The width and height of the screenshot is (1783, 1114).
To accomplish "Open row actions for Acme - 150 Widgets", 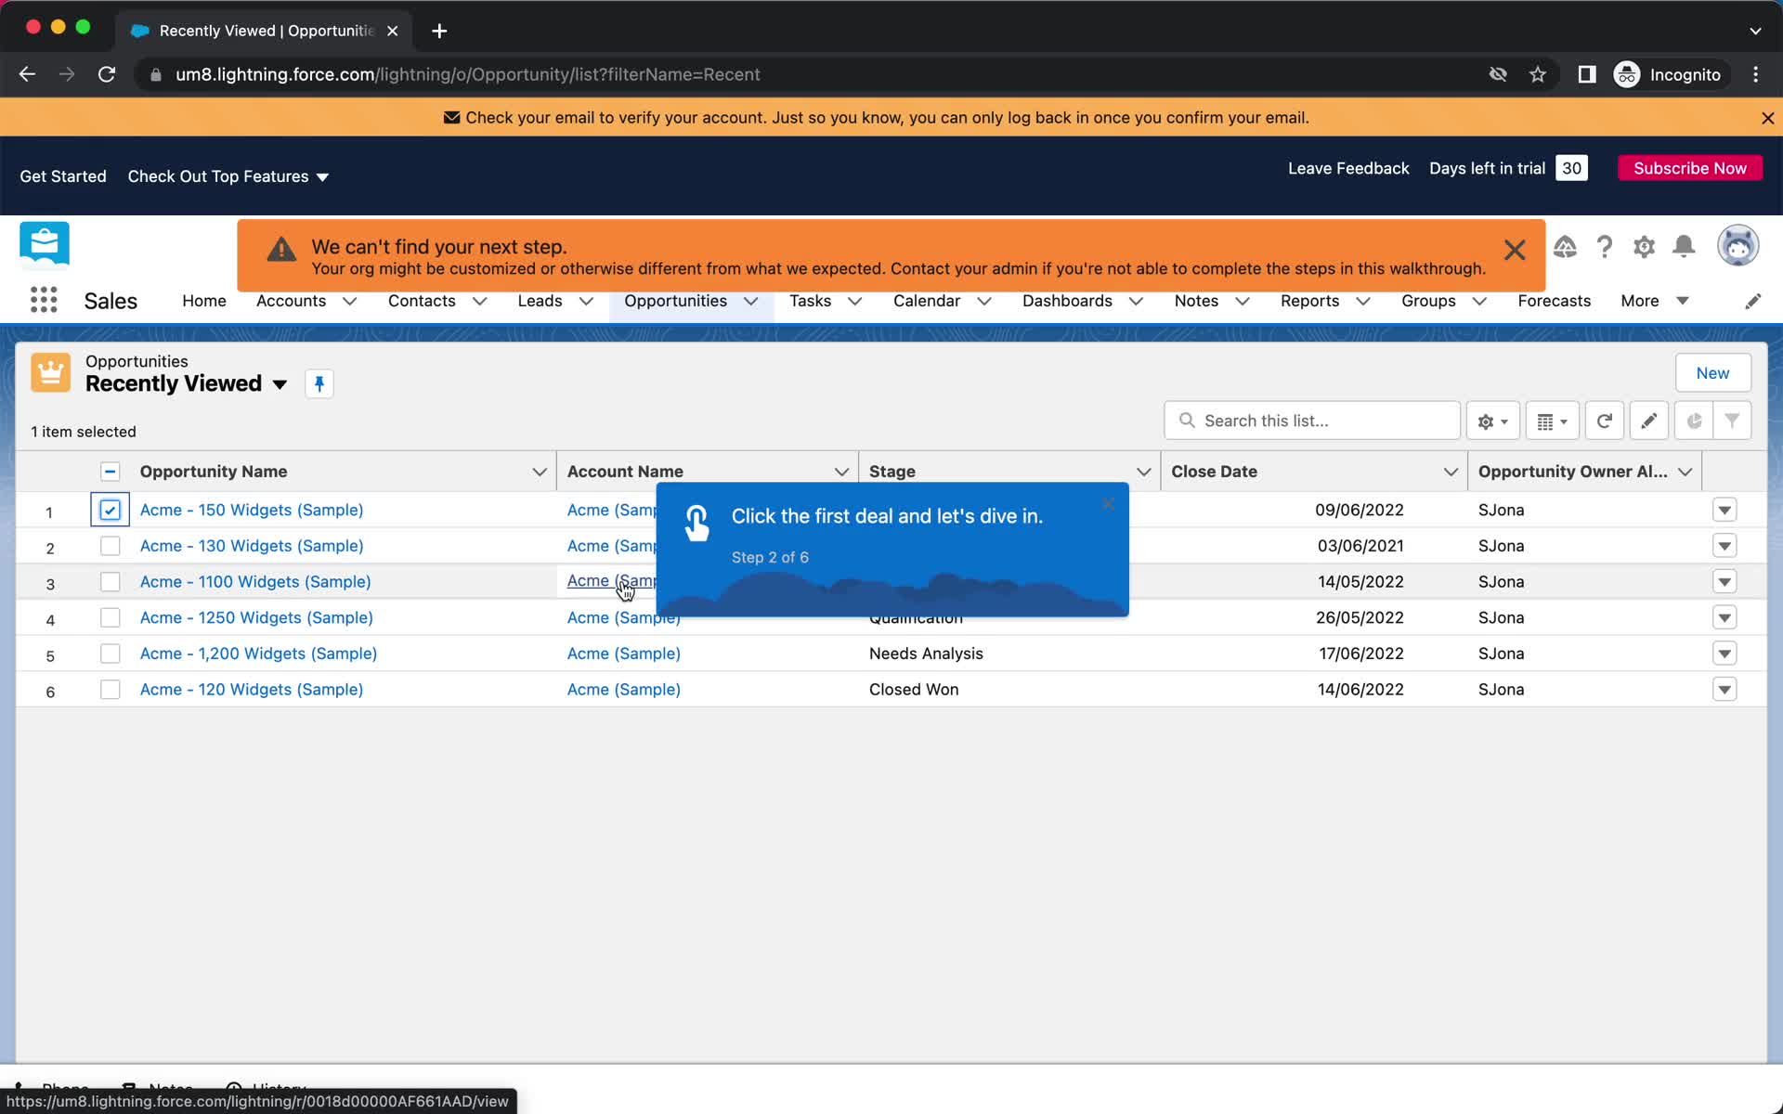I will 1724,510.
